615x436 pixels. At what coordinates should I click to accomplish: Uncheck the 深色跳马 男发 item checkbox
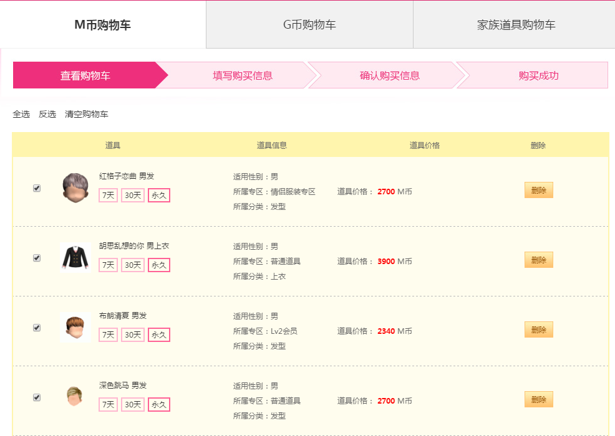pos(37,397)
